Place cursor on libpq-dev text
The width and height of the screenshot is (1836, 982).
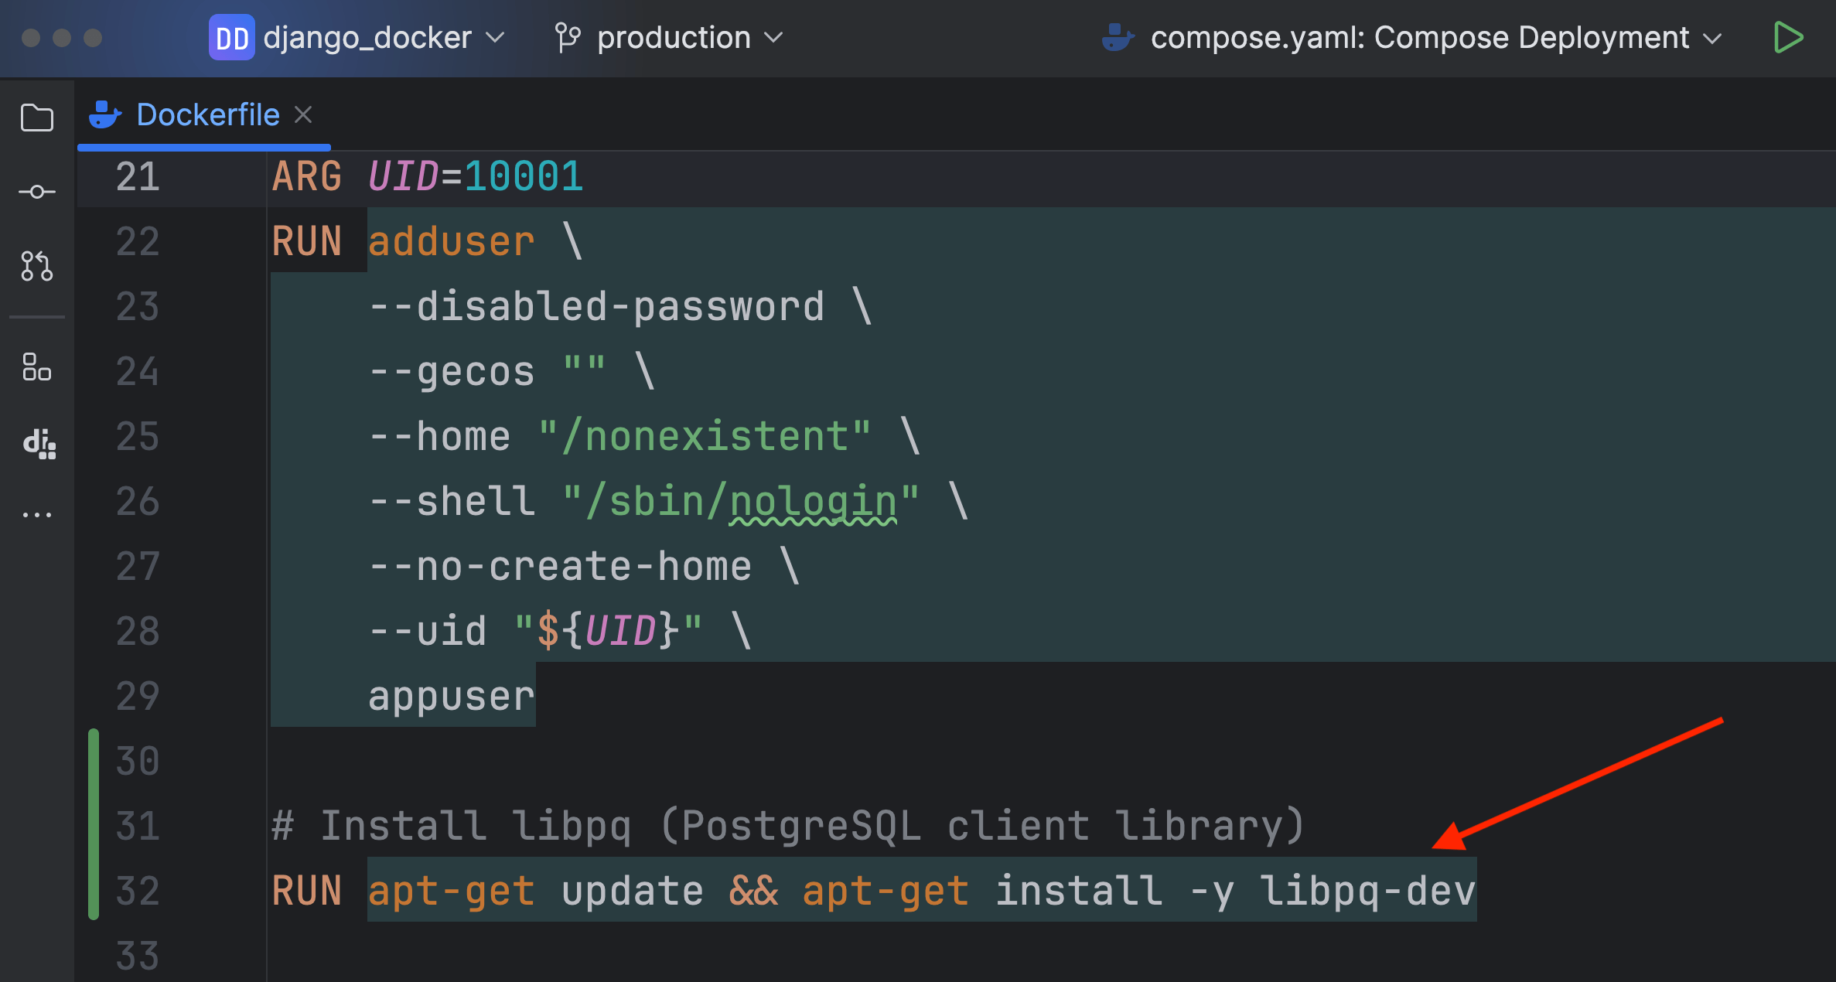(x=1367, y=891)
